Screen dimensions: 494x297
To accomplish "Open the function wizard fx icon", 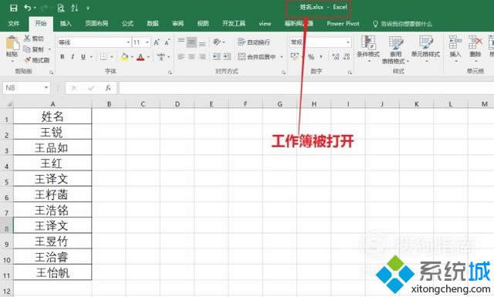I will [x=108, y=88].
